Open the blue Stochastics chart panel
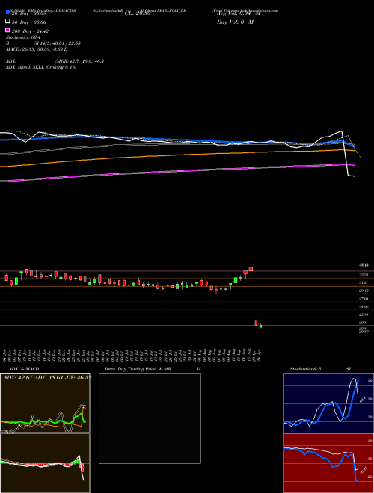The width and height of the screenshot is (374, 493). click(x=328, y=403)
